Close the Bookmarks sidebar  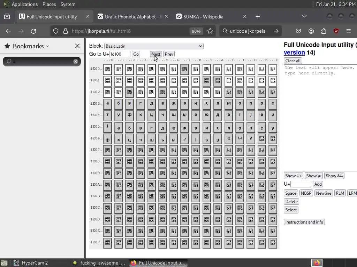[77, 46]
